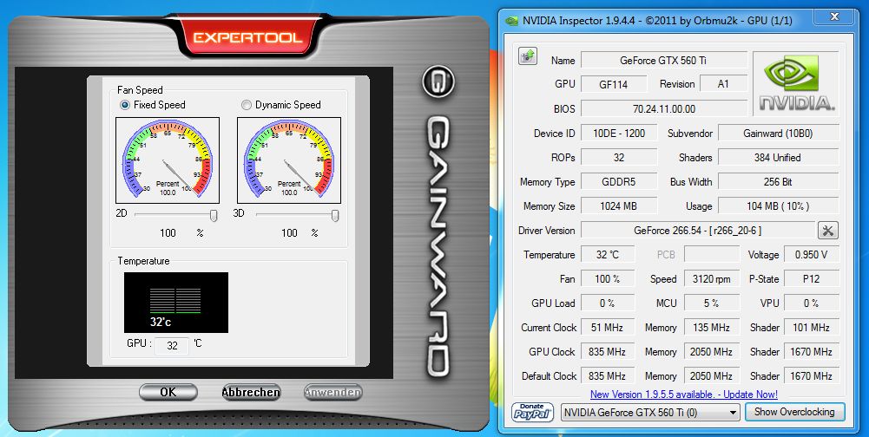Click the upload screenshot icon beside Name
The height and width of the screenshot is (437, 869).
pos(528,56)
